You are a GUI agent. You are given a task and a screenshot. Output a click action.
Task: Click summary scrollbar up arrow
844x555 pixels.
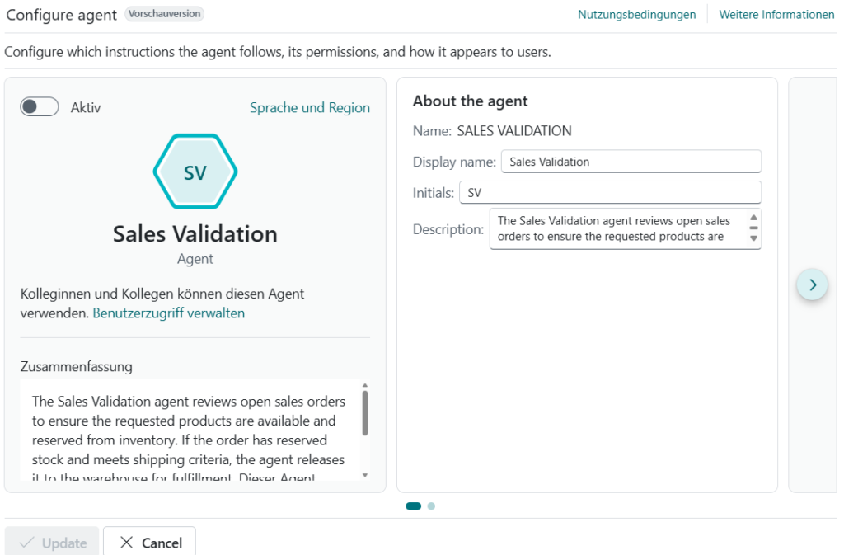pos(365,385)
